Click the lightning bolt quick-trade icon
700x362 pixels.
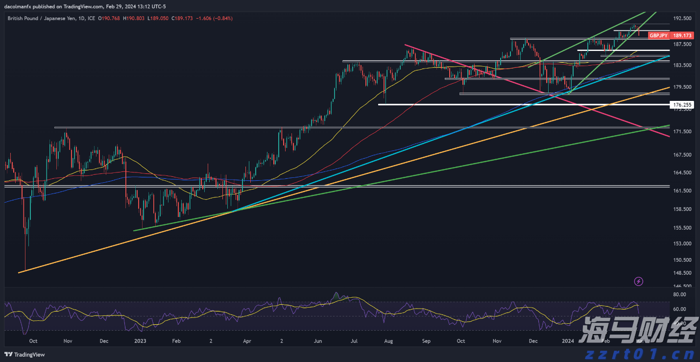[638, 281]
